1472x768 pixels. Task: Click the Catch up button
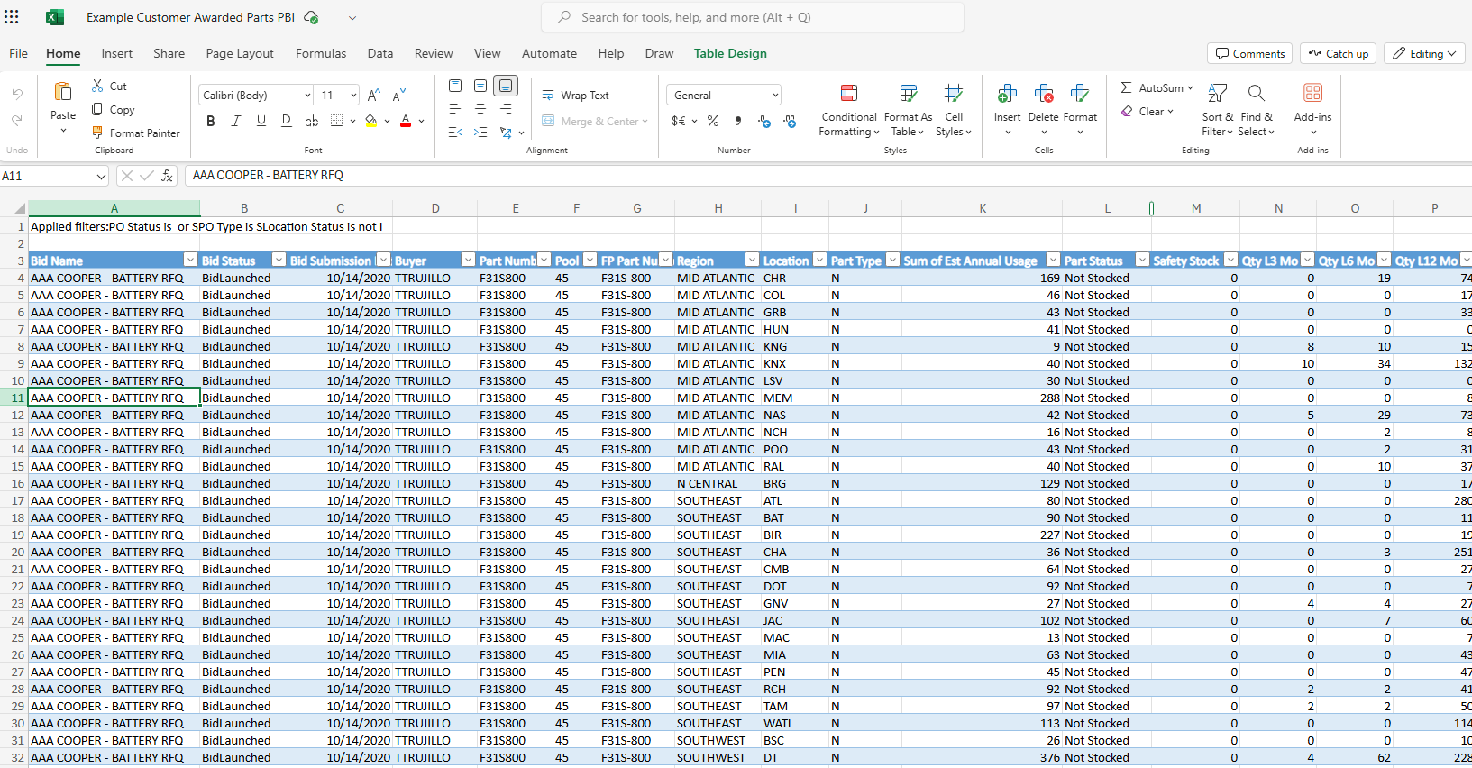click(x=1339, y=54)
